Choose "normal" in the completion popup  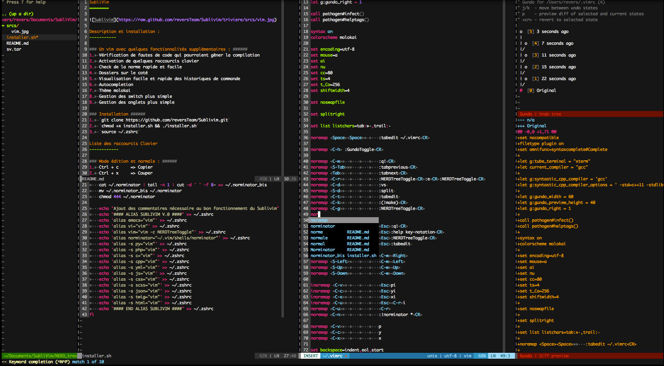click(x=344, y=244)
